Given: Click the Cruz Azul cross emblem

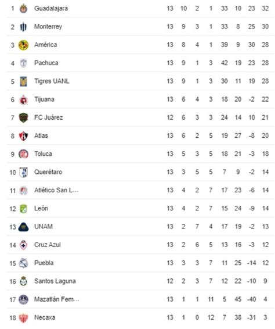Looking at the screenshot, I should click(23, 245).
